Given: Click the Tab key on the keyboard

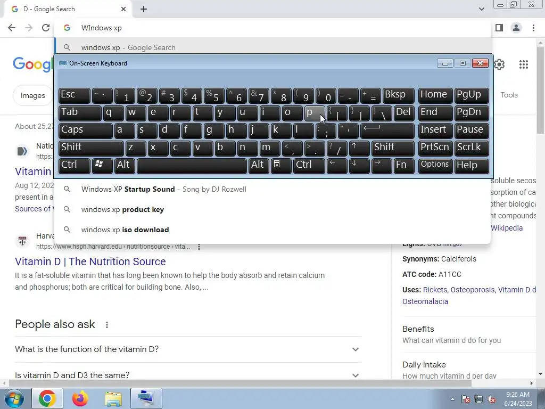Looking at the screenshot, I should (80, 113).
